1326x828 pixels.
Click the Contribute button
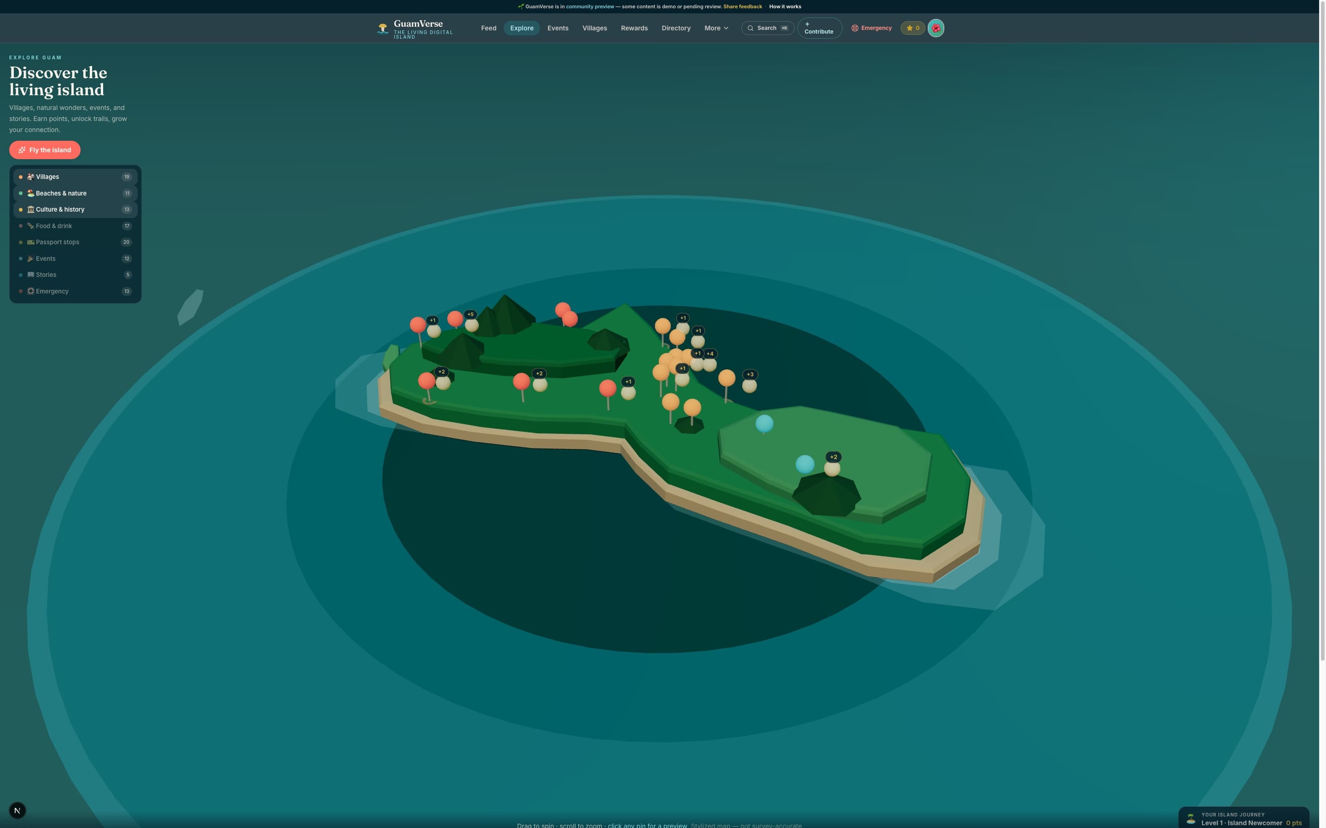point(819,28)
